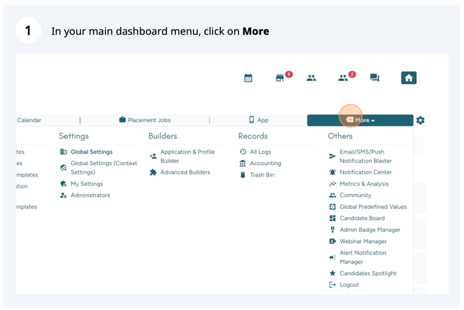
Task: View All Logs under Records
Action: (260, 152)
